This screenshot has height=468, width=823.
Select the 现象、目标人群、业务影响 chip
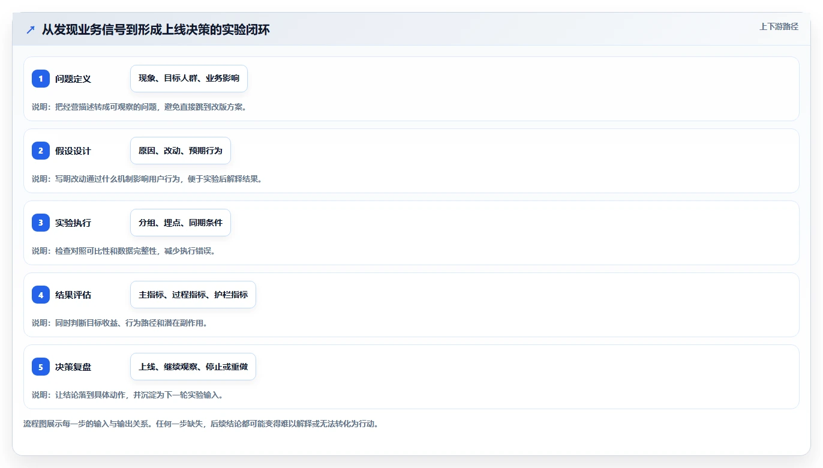189,79
